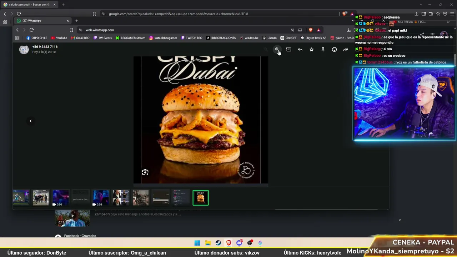457x257 pixels.
Task: Close the (37) WhatsApp tab
Action: coord(68,21)
